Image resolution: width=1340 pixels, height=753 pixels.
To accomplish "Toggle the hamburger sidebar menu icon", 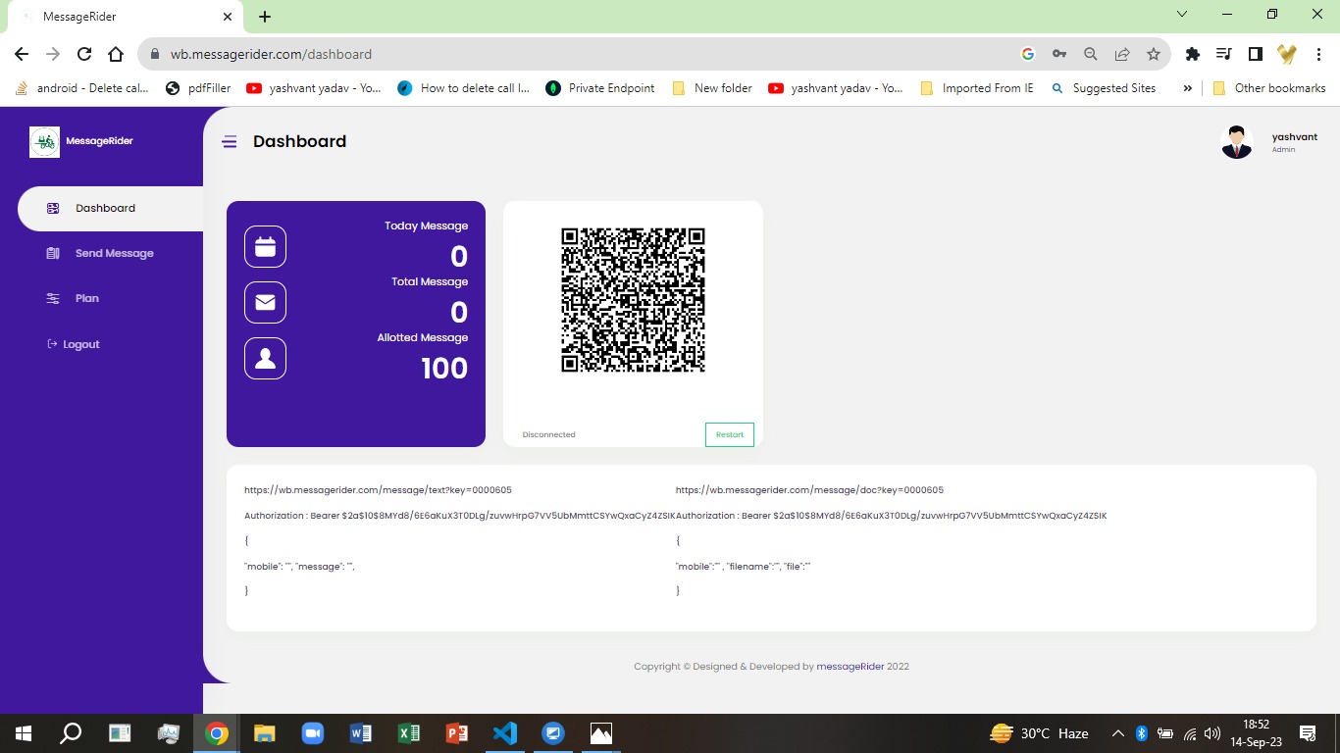I will (x=230, y=142).
